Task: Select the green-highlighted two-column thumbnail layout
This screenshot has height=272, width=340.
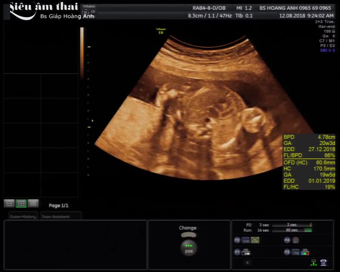Action: click(x=21, y=203)
